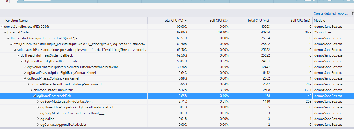Sort by the Function Name column header
Screen dimensions: 354x129
(x=16, y=21)
